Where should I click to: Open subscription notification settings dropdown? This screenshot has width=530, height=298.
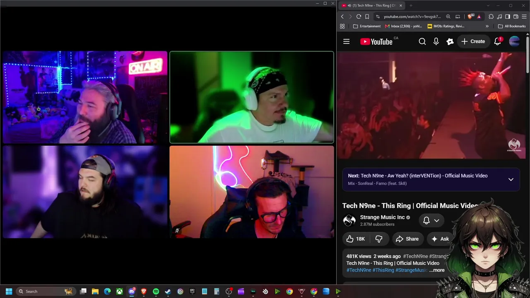(x=431, y=221)
